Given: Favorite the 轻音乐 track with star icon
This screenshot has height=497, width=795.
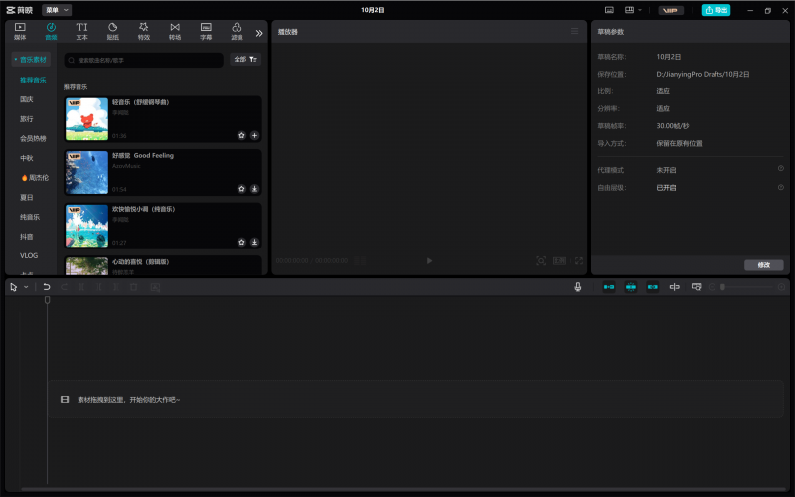Looking at the screenshot, I should click(241, 135).
